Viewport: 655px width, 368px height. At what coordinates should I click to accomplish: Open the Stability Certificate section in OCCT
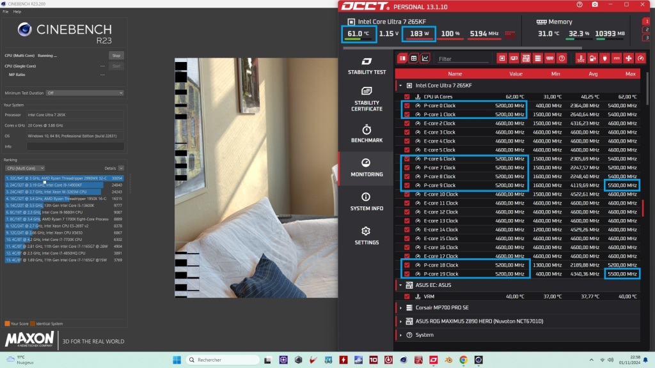[367, 99]
